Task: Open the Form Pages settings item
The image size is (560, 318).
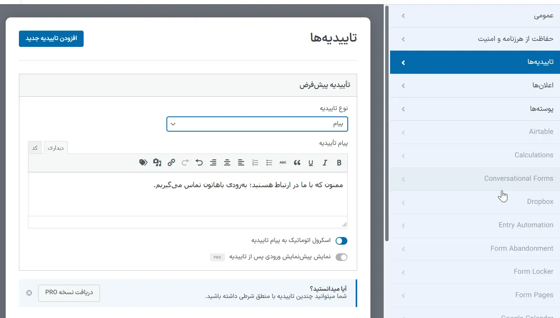Action: tap(475, 295)
